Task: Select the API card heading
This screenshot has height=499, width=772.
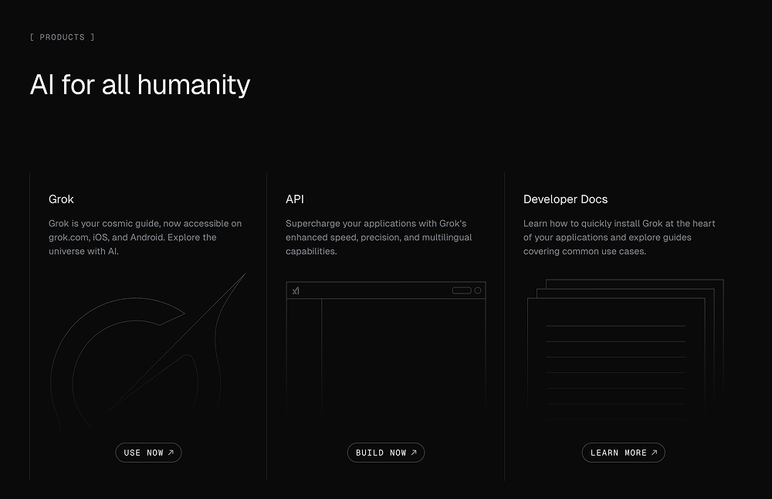Action: click(295, 199)
